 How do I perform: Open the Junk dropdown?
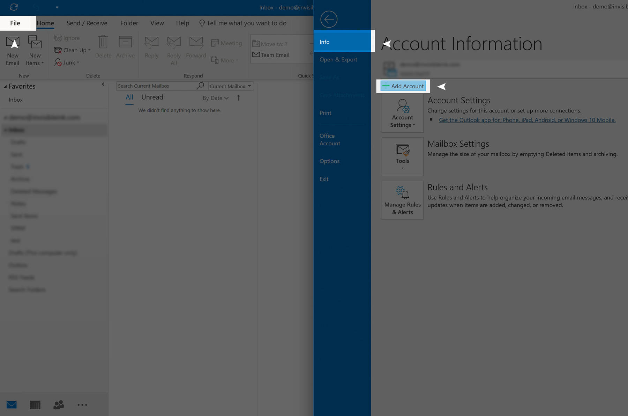coord(67,63)
